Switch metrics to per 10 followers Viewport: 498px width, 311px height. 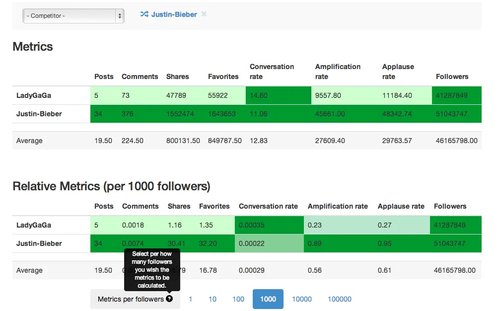coord(213,299)
